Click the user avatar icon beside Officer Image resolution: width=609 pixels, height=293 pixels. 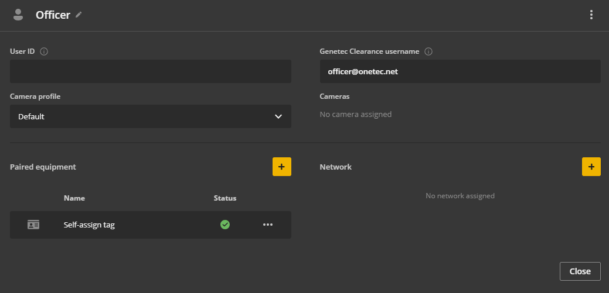tap(18, 15)
